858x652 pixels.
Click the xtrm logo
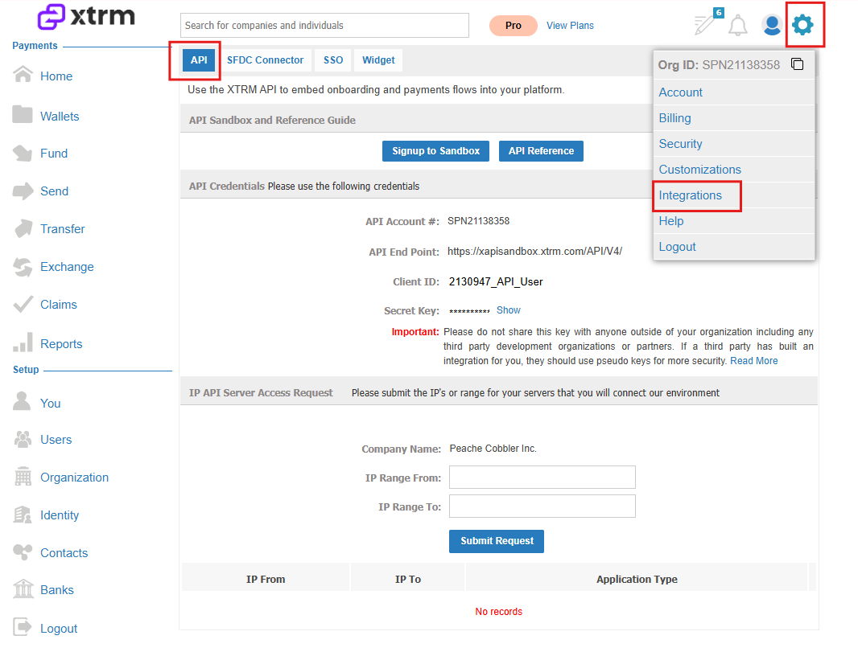point(86,16)
